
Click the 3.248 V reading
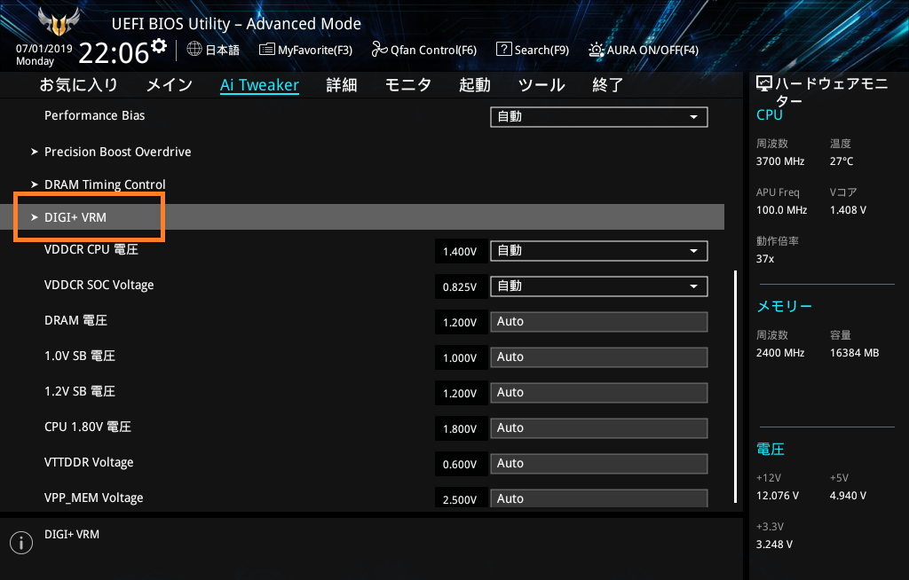774,544
